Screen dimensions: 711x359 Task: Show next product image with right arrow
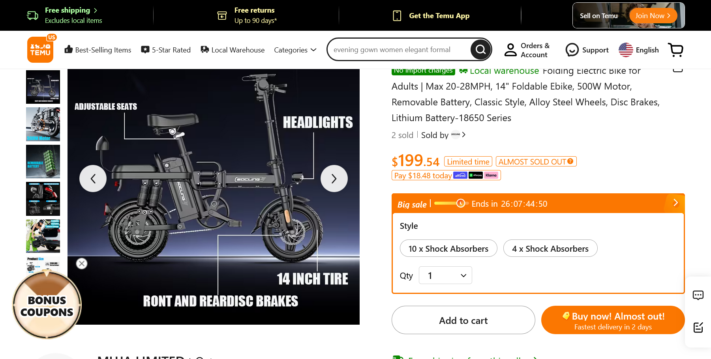pos(334,179)
